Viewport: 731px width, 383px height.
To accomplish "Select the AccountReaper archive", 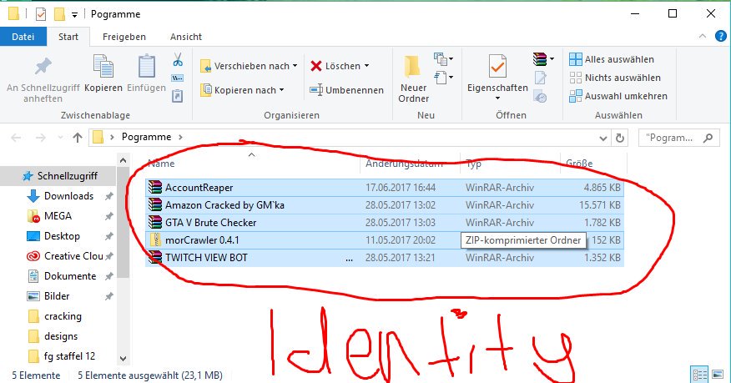I will tap(384, 187).
